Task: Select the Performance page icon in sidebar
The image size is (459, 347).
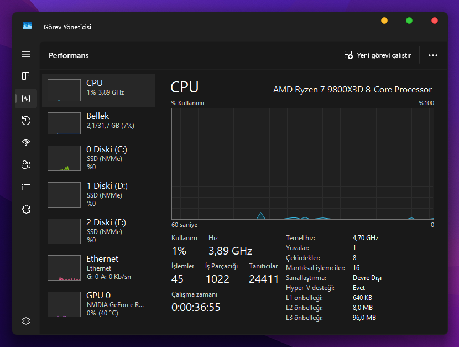Action: coord(26,99)
